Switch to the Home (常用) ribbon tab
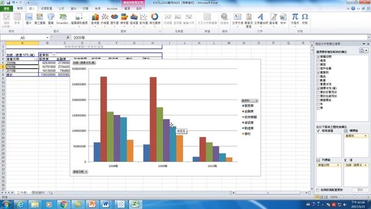This screenshot has width=371, height=209. (x=20, y=8)
